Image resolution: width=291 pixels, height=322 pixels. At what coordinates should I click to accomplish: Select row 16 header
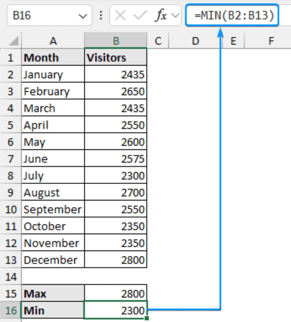coord(11,311)
